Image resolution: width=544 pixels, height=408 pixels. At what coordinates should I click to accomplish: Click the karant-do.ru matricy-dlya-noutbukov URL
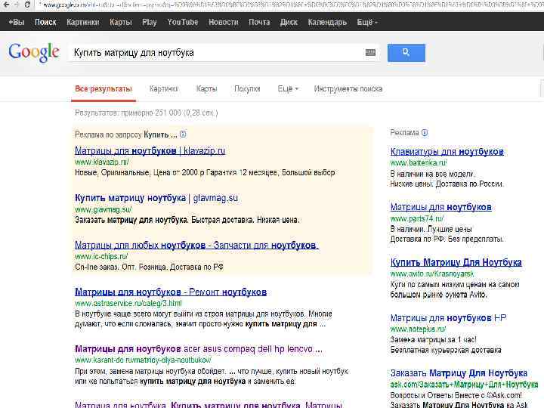click(143, 360)
